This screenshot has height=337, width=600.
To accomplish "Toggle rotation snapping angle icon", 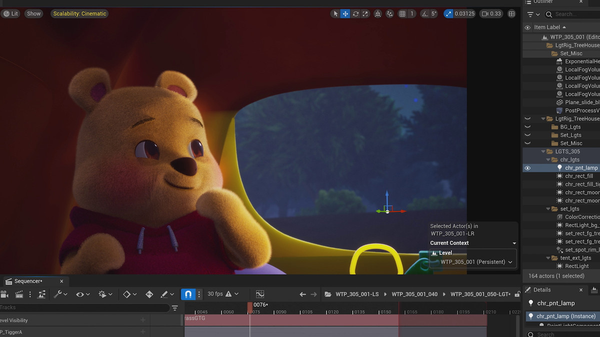I will point(425,13).
